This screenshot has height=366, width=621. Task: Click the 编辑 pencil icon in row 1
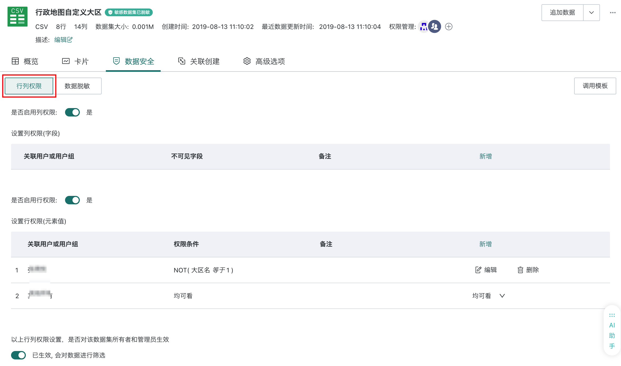[478, 270]
